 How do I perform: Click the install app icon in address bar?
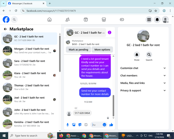coord(150,11)
